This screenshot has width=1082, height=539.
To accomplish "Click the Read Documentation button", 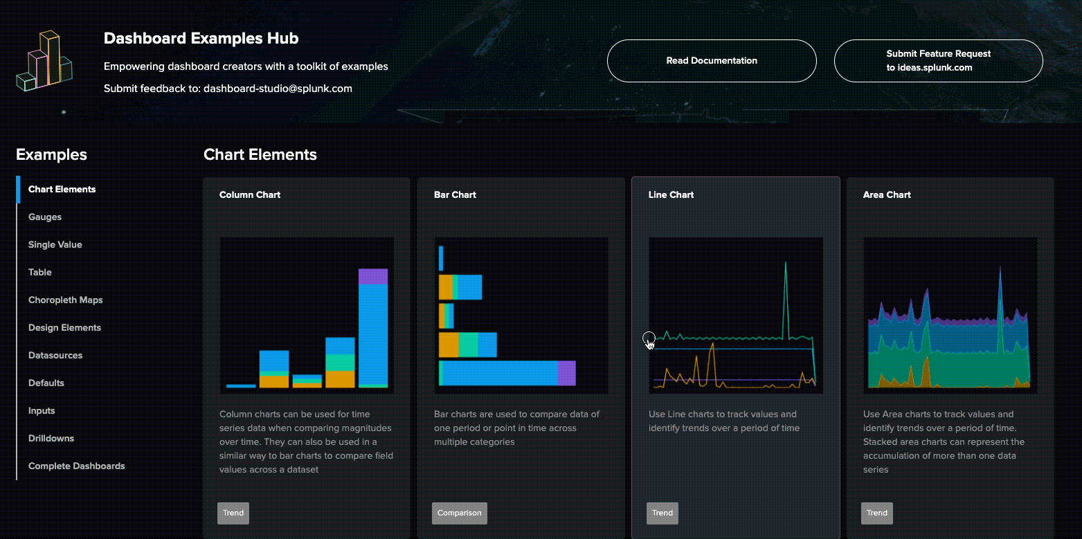I will 711,60.
